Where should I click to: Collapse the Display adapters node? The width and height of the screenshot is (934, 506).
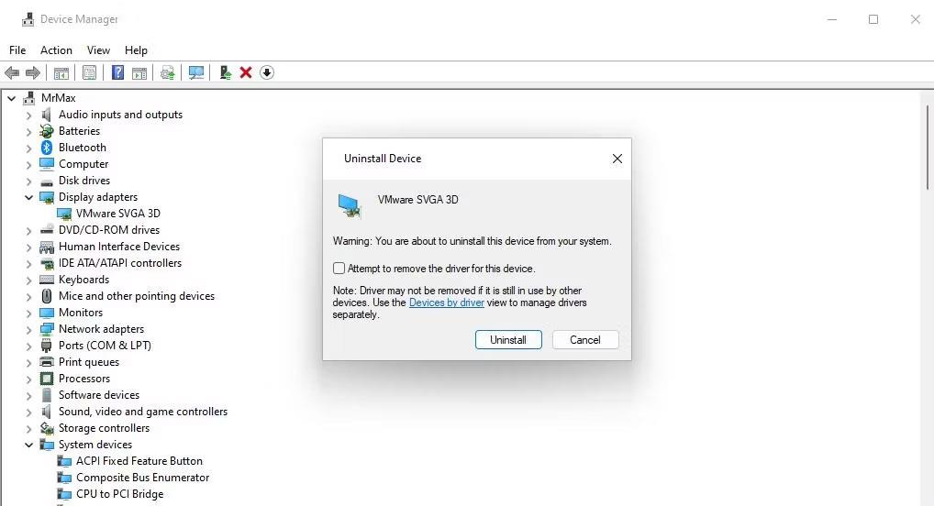click(28, 197)
